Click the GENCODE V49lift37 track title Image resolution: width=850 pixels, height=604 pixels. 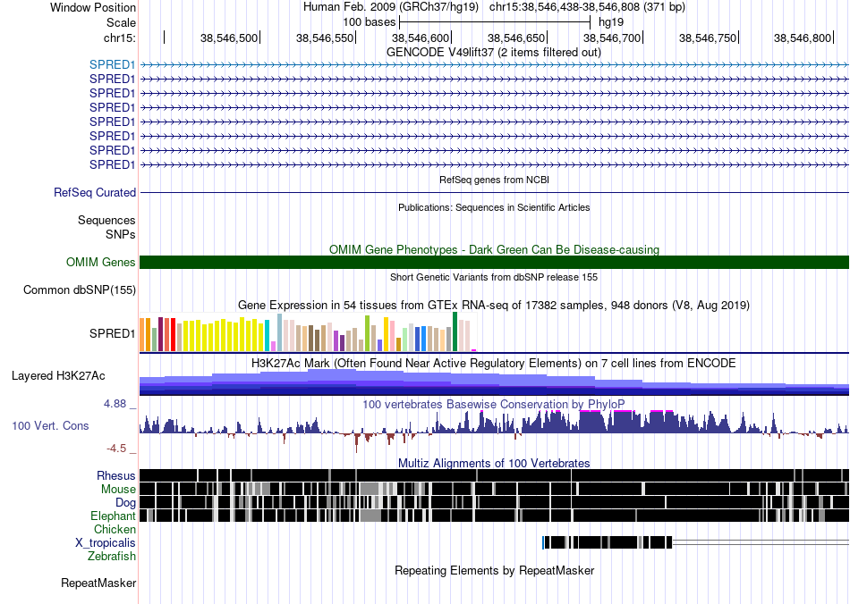click(494, 53)
